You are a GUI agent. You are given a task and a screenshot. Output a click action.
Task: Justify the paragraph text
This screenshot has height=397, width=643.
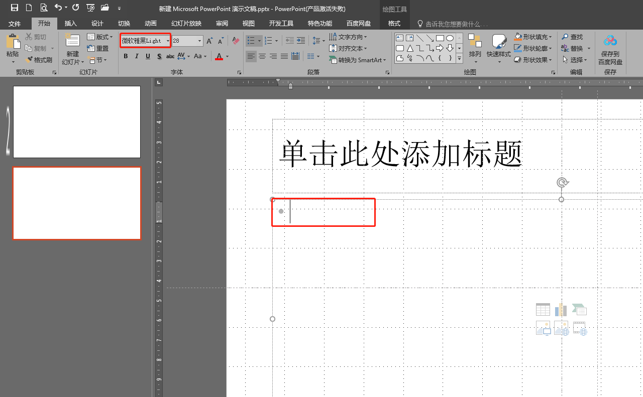click(284, 56)
